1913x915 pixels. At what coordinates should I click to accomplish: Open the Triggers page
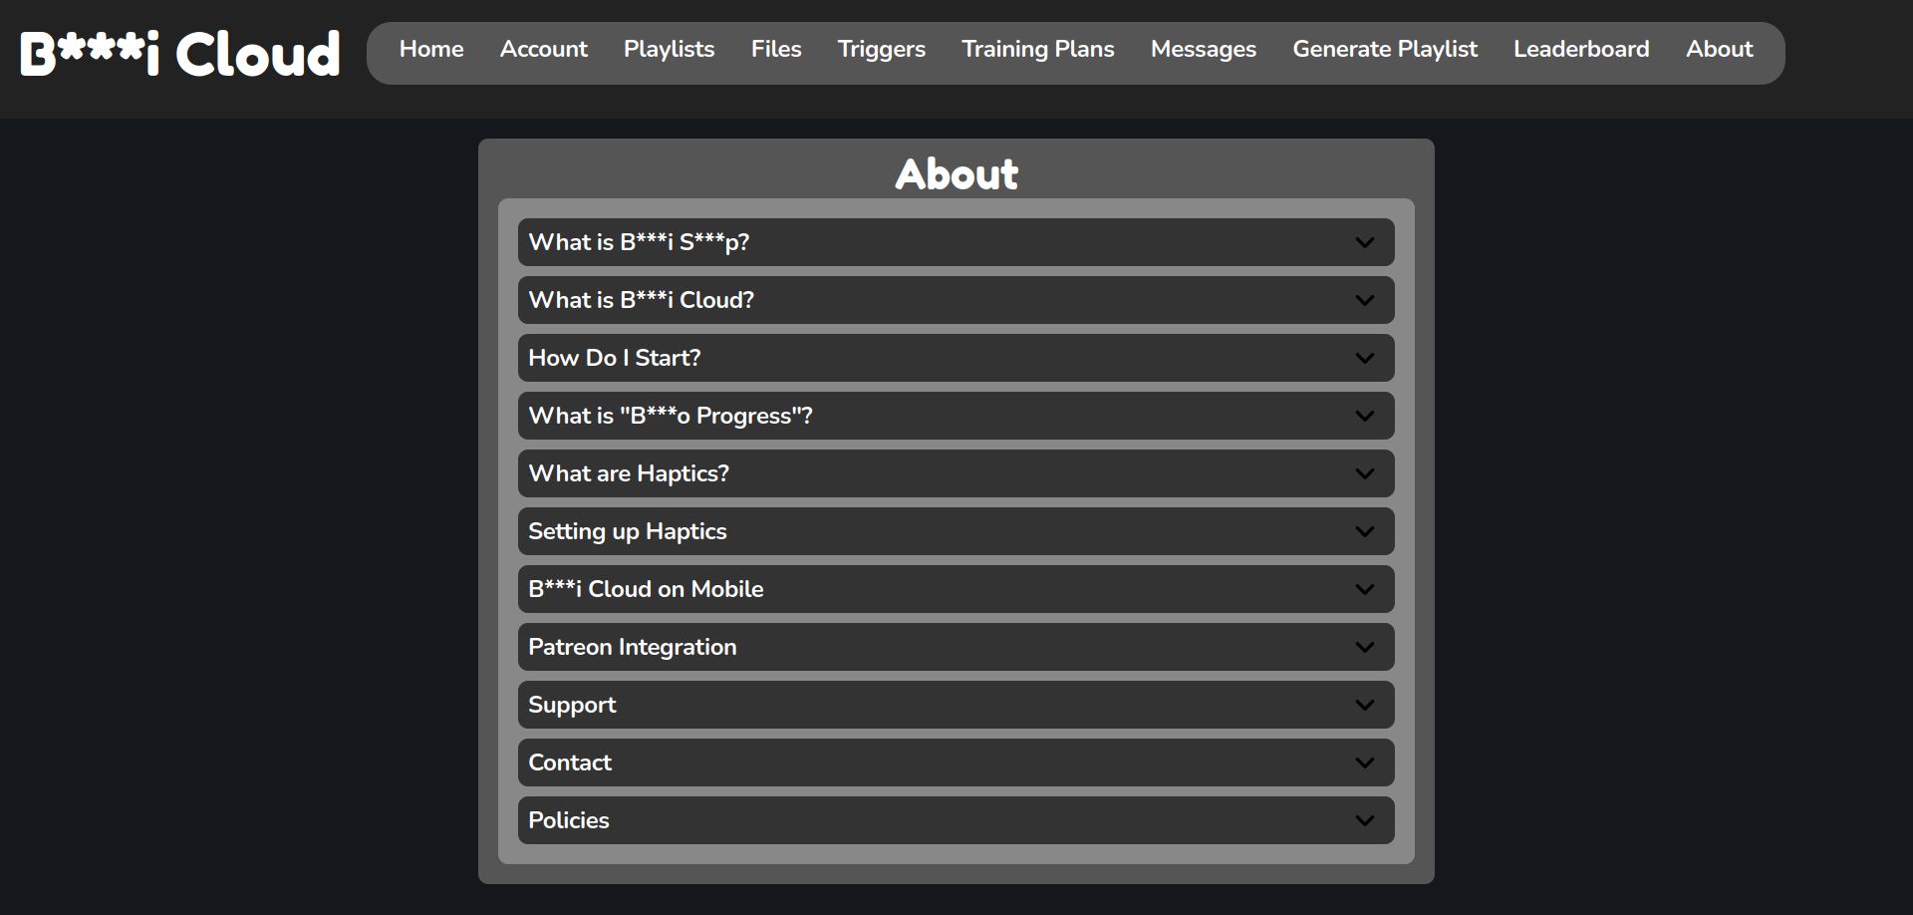[x=882, y=49]
